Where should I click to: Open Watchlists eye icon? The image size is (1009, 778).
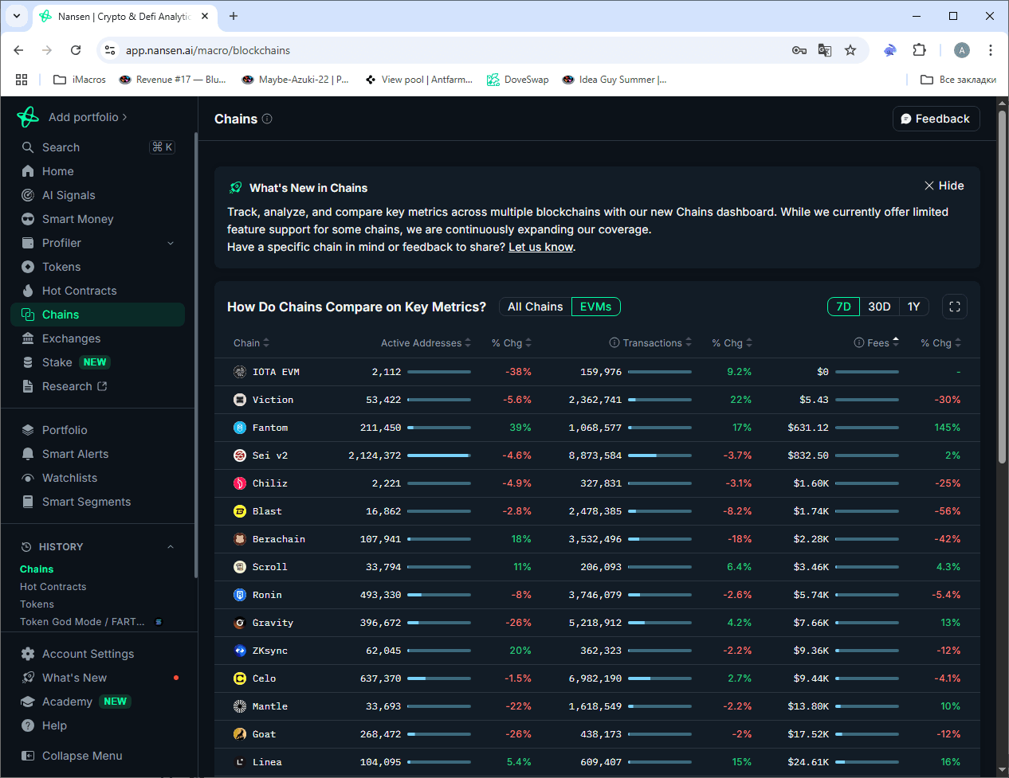(28, 478)
